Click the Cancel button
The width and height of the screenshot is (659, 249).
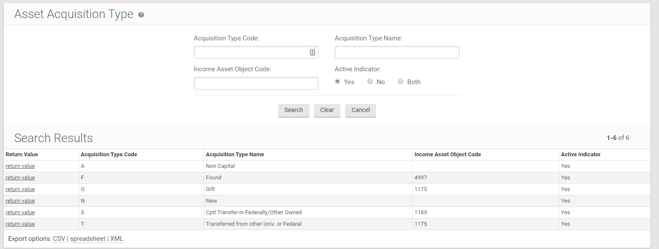point(360,110)
